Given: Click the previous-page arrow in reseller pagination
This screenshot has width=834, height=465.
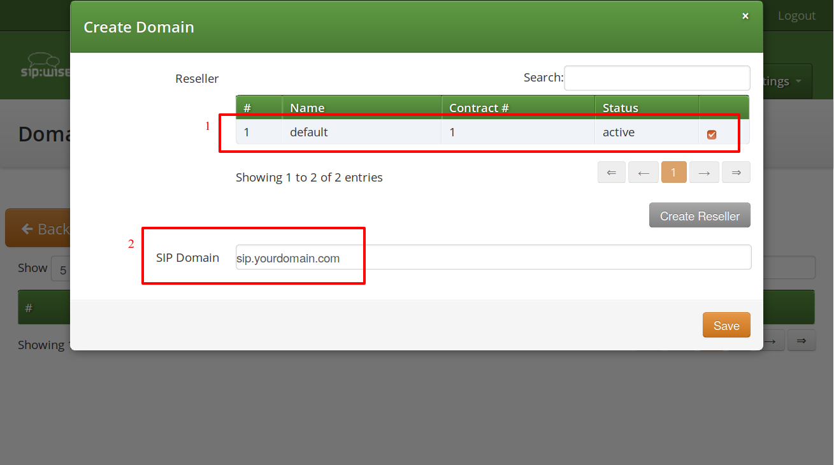Looking at the screenshot, I should point(643,172).
